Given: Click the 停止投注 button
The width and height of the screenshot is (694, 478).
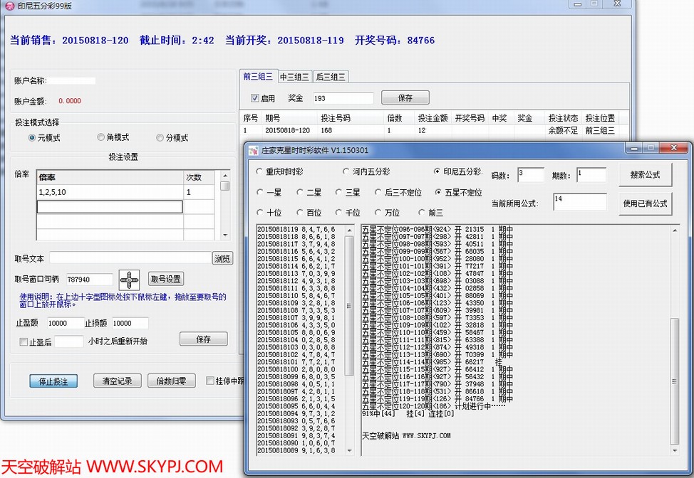Looking at the screenshot, I should 53,381.
